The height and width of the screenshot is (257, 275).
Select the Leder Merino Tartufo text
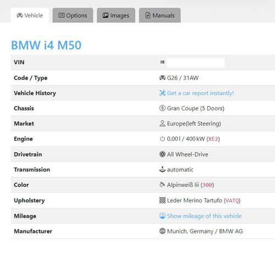click(195, 200)
